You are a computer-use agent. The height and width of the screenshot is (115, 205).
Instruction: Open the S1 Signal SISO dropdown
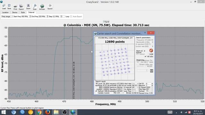click(149, 87)
